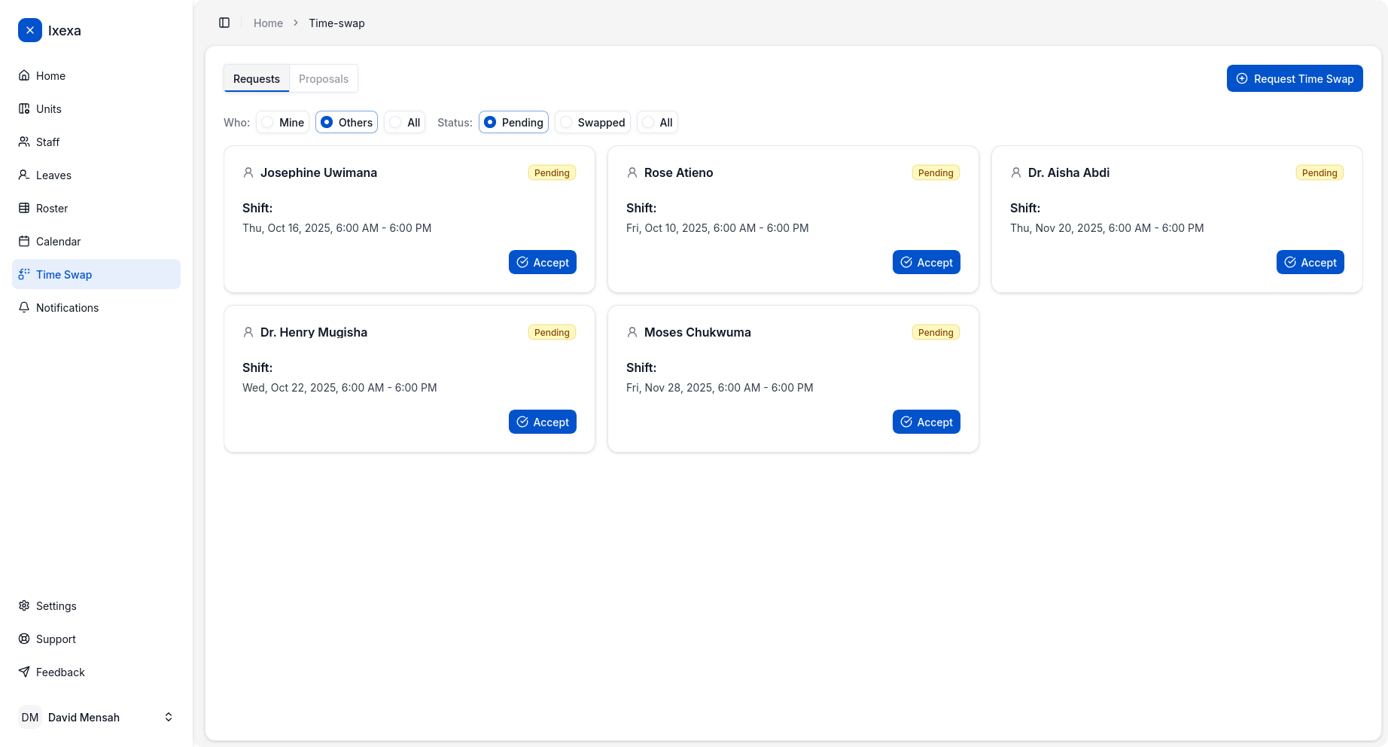Accept Moses Chukwuma's shift swap
Image resolution: width=1388 pixels, height=747 pixels.
[927, 422]
